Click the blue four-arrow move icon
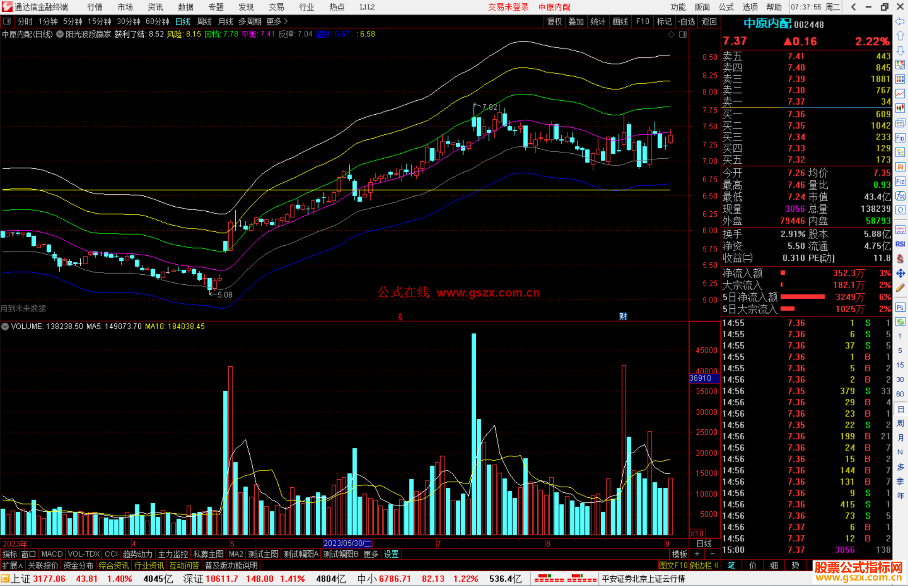The height and width of the screenshot is (586, 908). 900,273
